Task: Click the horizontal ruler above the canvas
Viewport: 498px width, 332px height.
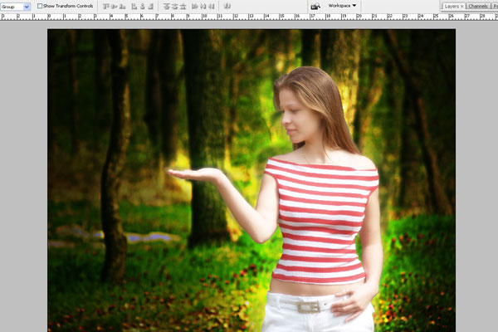Action: point(249,16)
